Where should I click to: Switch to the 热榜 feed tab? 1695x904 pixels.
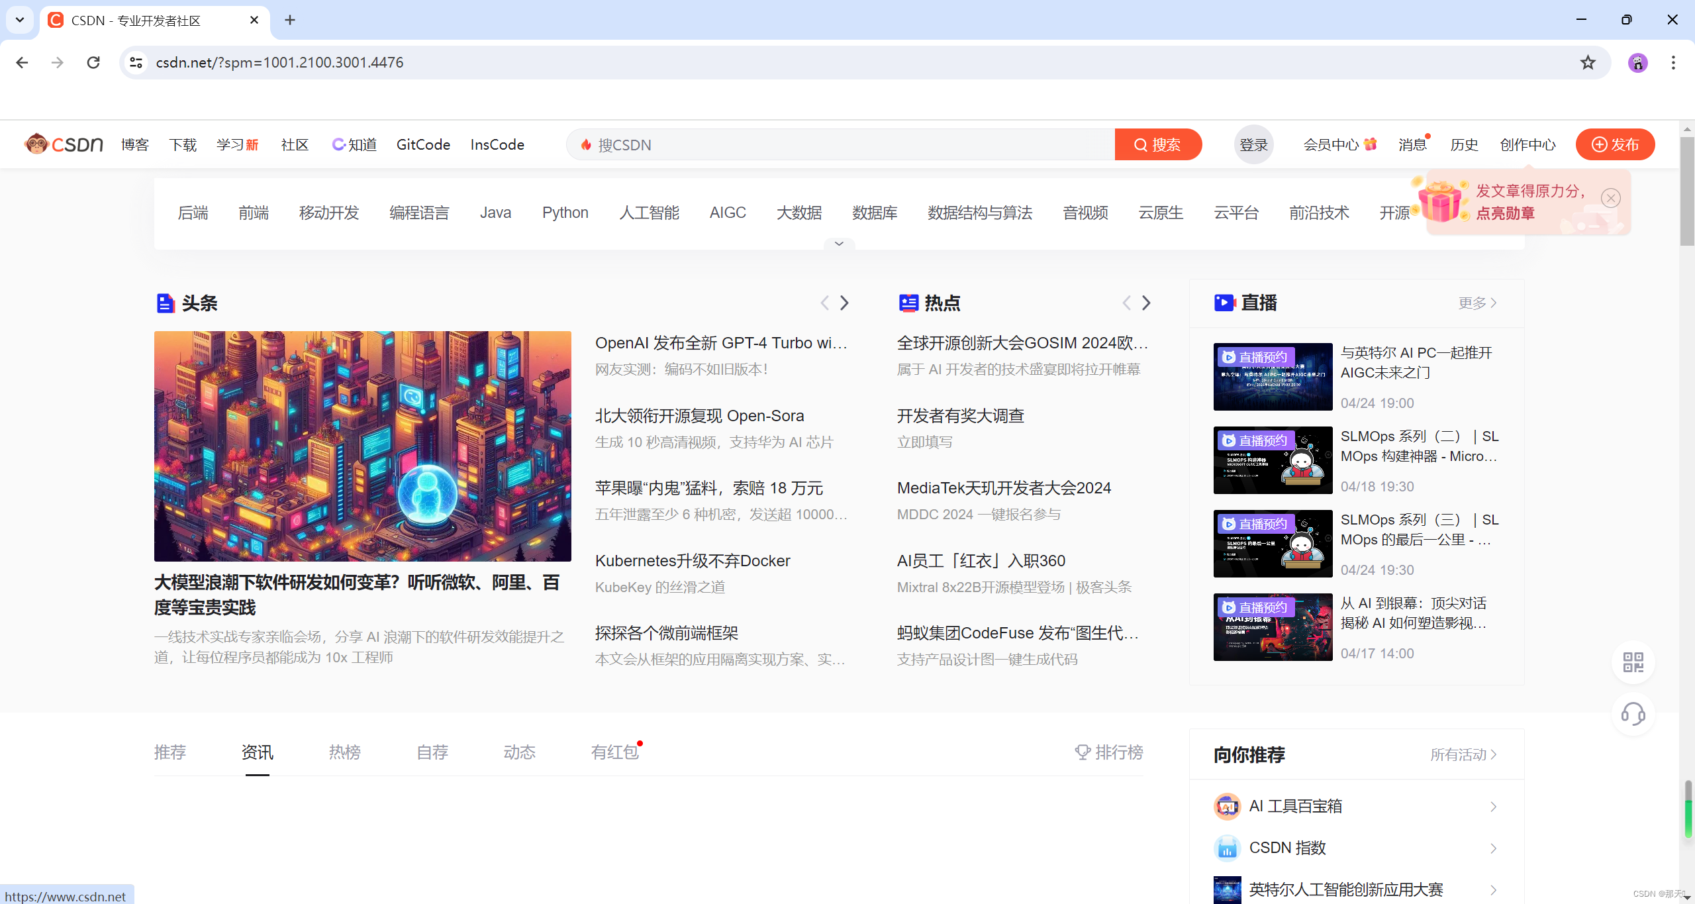[x=345, y=752]
